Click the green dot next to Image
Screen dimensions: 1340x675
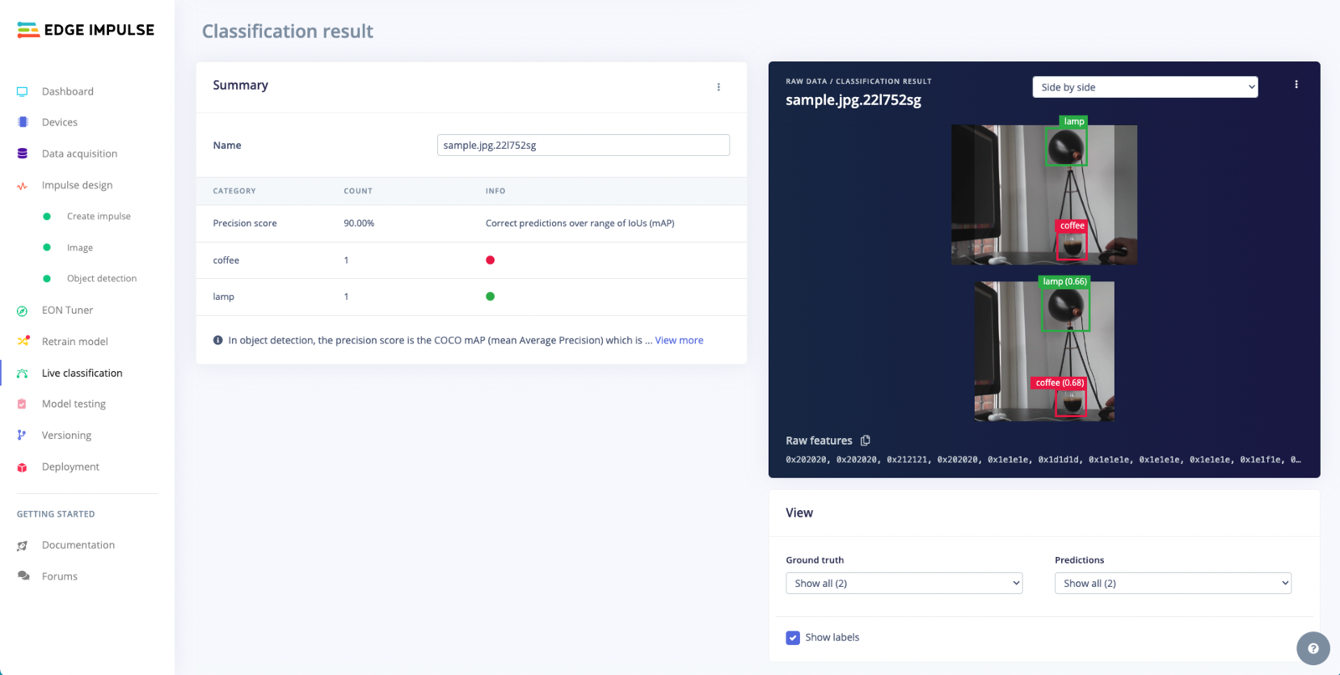pyautogui.click(x=47, y=248)
